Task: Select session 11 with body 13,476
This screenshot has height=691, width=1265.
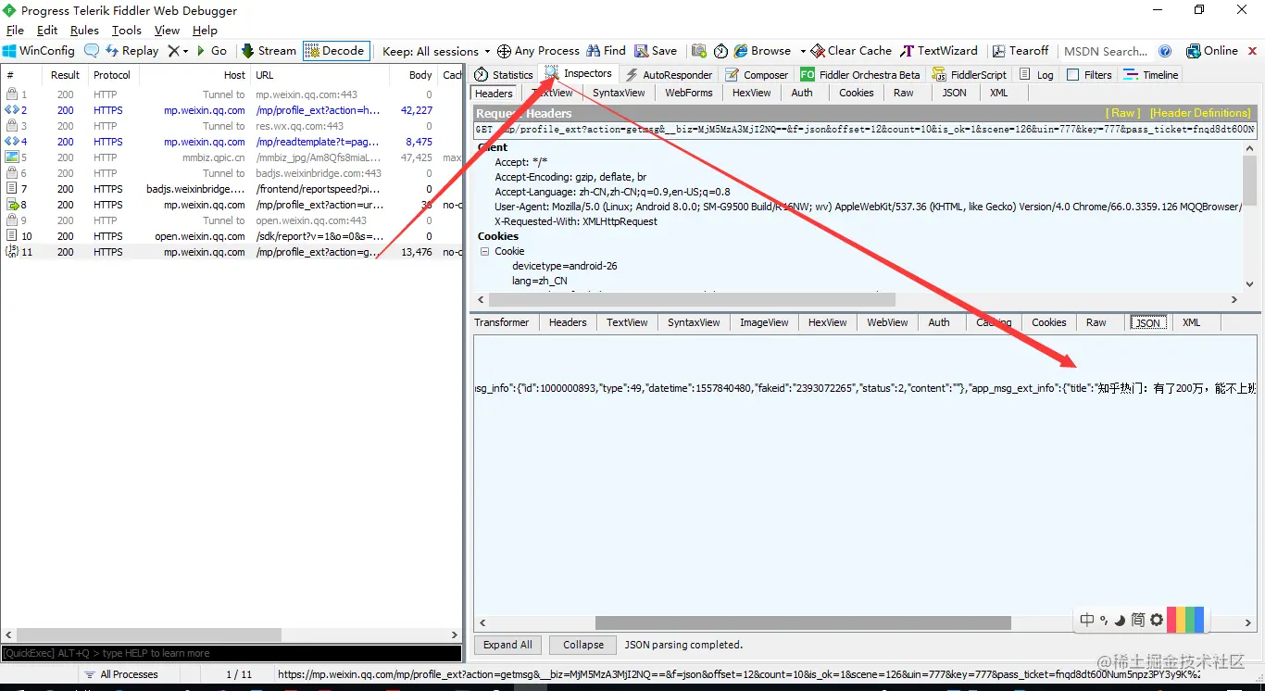Action: coord(232,252)
